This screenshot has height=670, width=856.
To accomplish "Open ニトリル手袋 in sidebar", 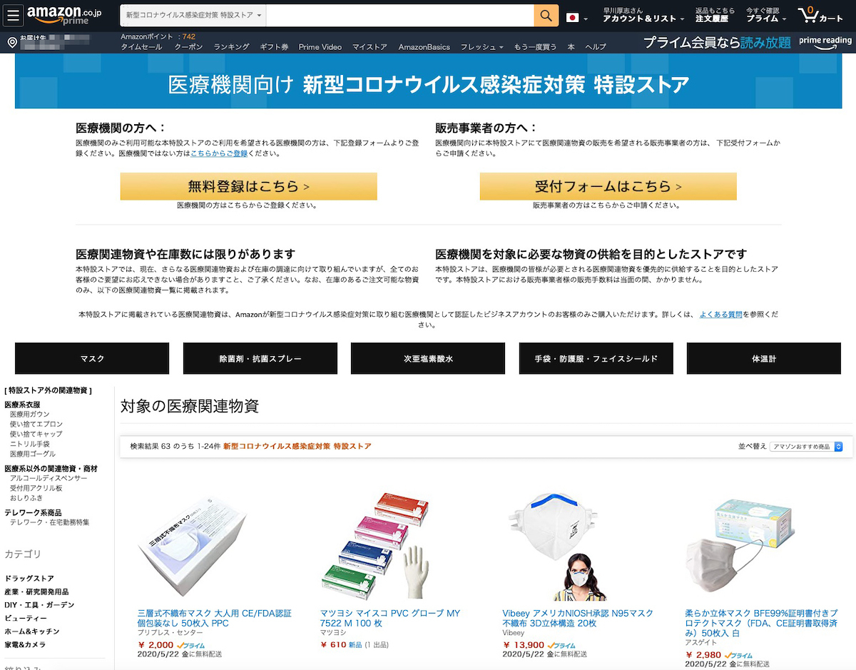I will coord(30,444).
